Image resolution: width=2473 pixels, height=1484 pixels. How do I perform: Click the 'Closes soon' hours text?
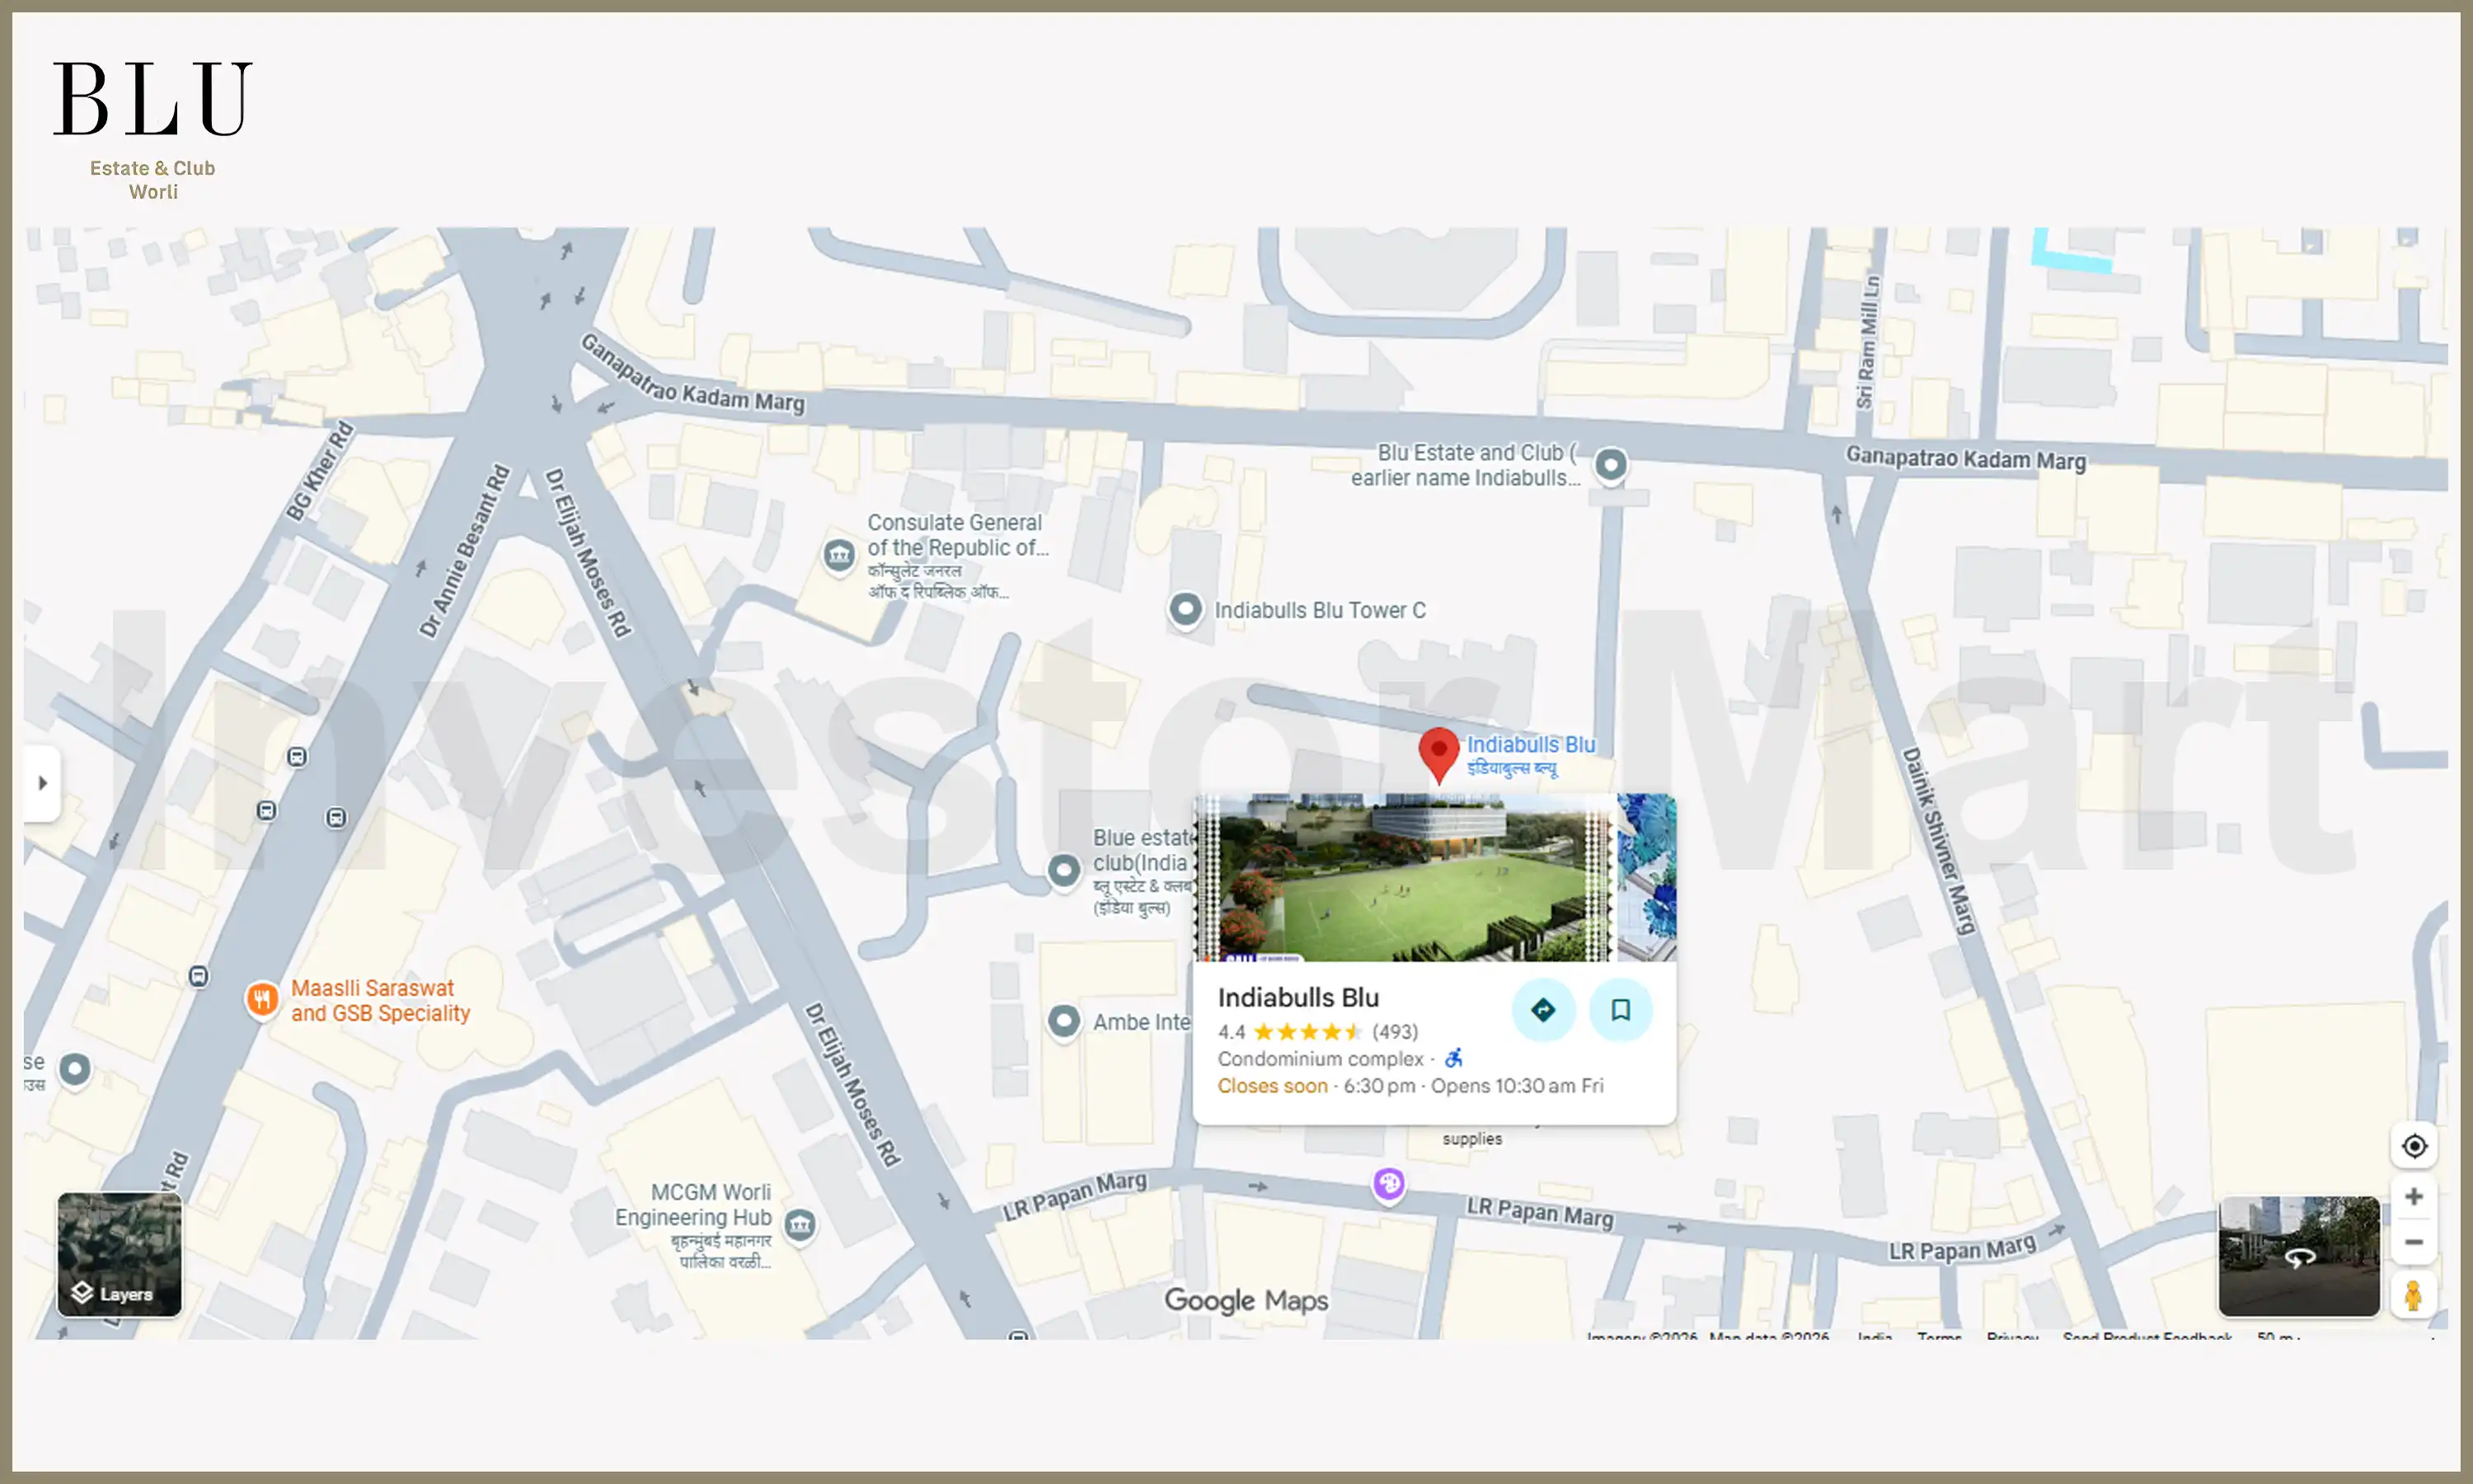coord(1271,1086)
